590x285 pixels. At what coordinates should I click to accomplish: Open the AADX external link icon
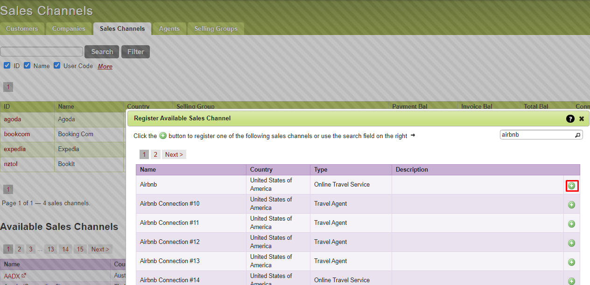coord(24,275)
